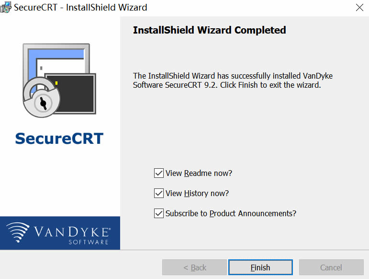Image resolution: width=369 pixels, height=279 pixels.
Task: Uncheck the View Readme now checkbox
Action: tap(159, 173)
